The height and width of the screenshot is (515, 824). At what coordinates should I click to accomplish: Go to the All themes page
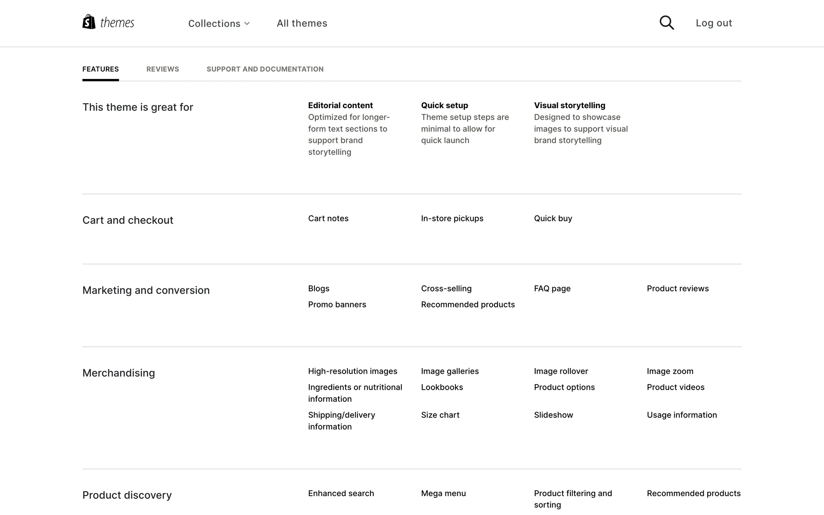(x=302, y=23)
